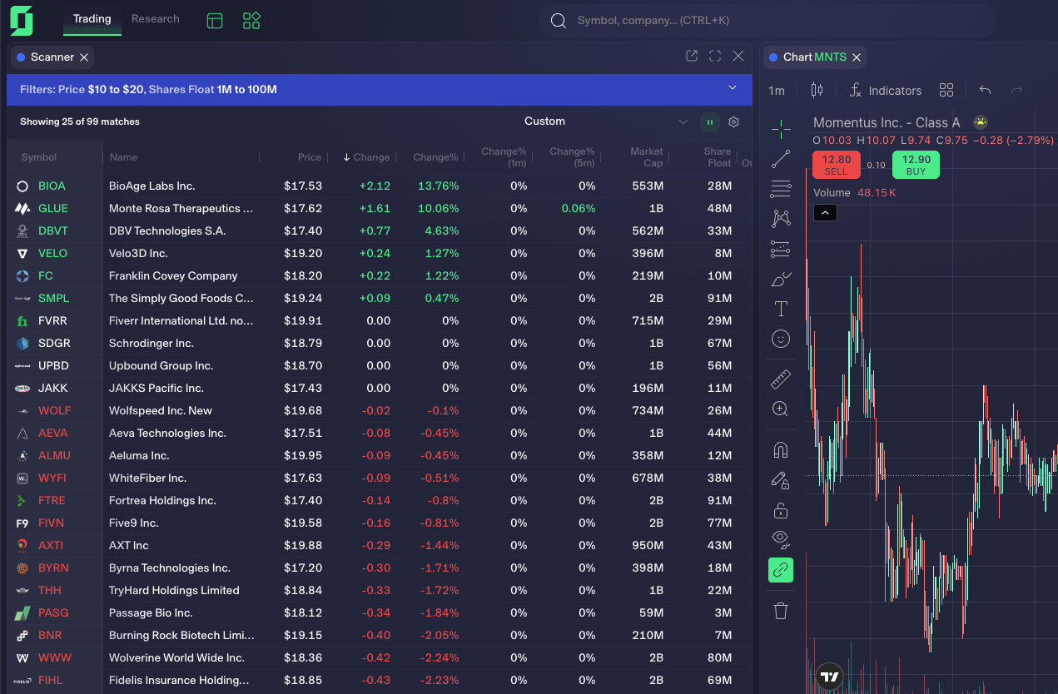
Task: Select the trend line drawing tool
Action: click(x=780, y=158)
